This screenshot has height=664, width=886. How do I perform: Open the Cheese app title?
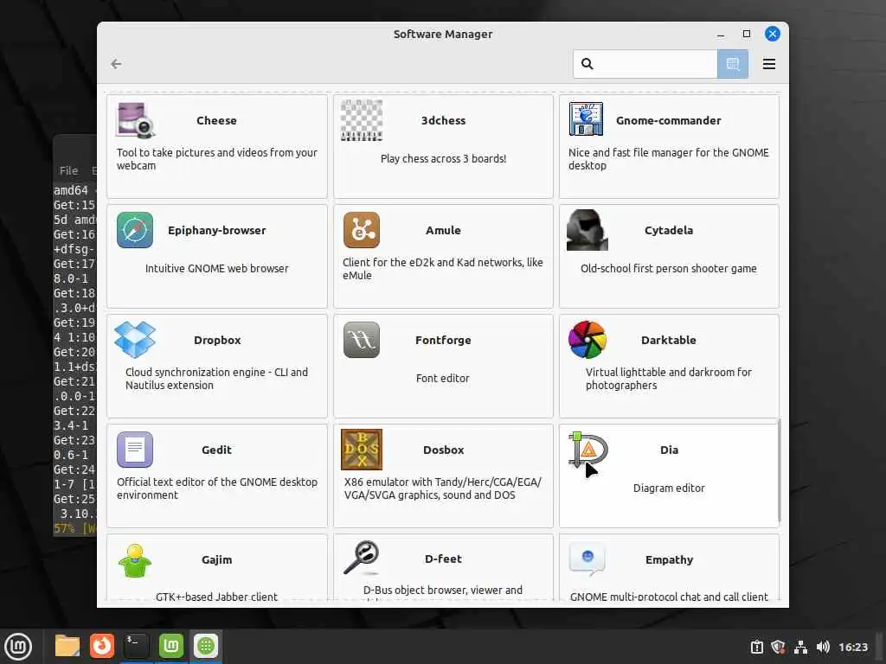click(x=216, y=120)
